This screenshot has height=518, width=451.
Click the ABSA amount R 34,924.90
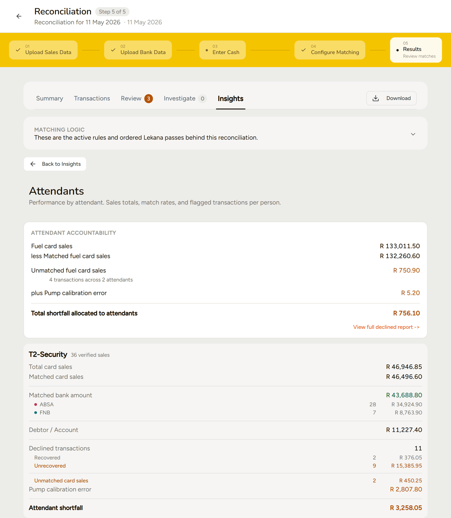[407, 404]
